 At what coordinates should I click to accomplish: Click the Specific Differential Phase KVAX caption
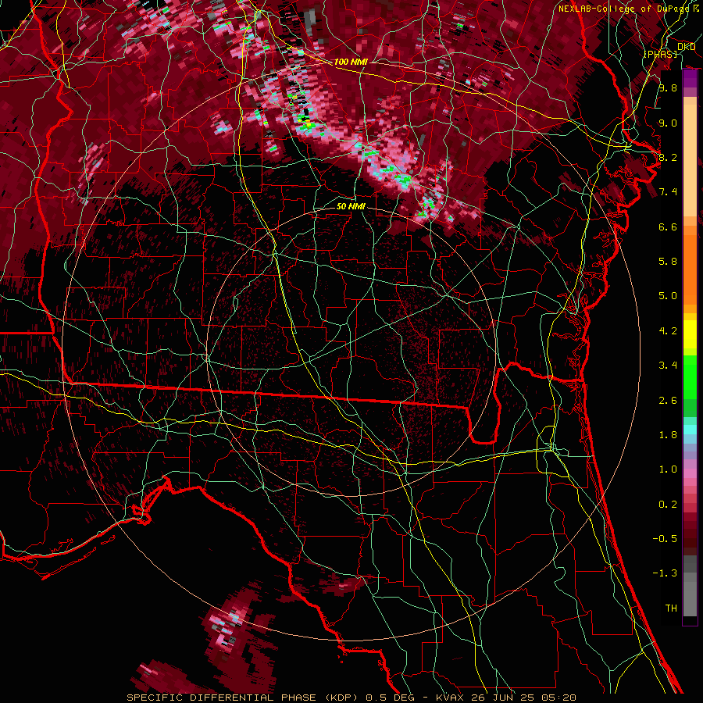coord(351,698)
